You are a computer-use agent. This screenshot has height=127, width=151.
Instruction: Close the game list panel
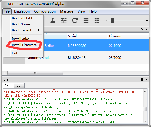146,29
